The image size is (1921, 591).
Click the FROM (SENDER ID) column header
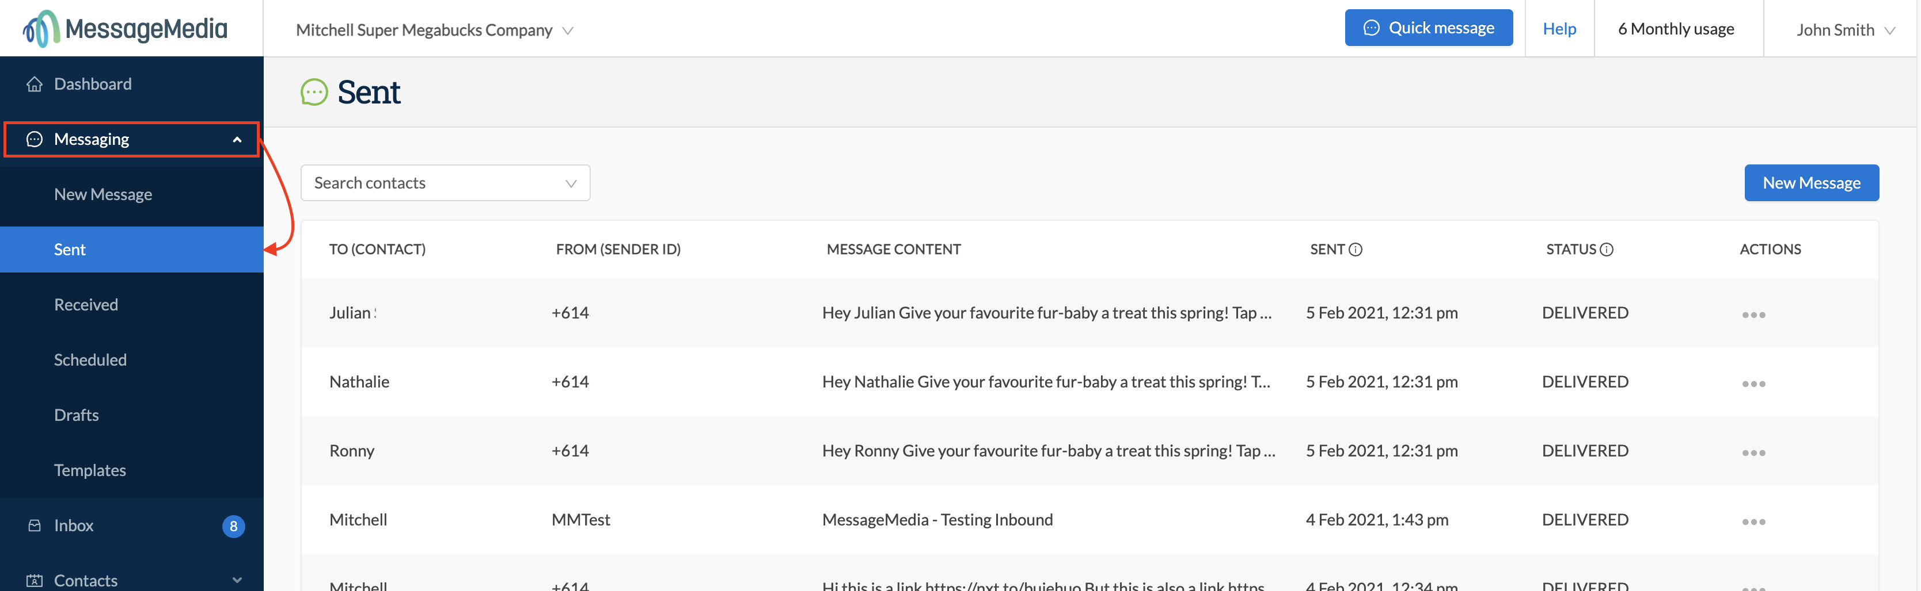click(618, 250)
